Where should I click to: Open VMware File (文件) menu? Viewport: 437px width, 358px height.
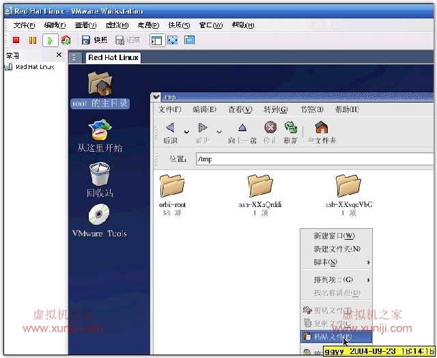(25, 25)
